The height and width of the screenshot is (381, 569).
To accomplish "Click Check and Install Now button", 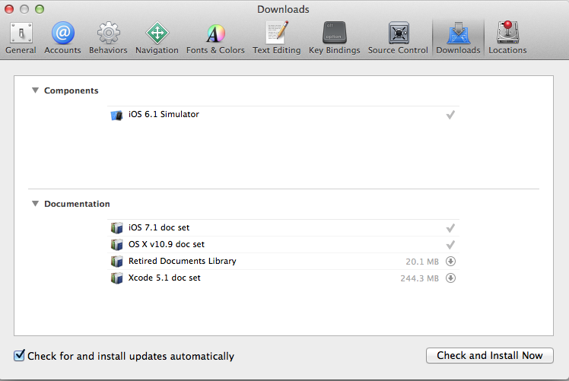I will click(490, 356).
